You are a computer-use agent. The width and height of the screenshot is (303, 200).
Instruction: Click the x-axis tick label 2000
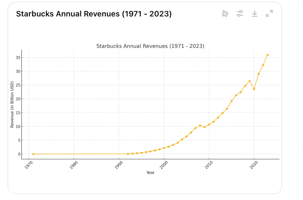(164, 165)
